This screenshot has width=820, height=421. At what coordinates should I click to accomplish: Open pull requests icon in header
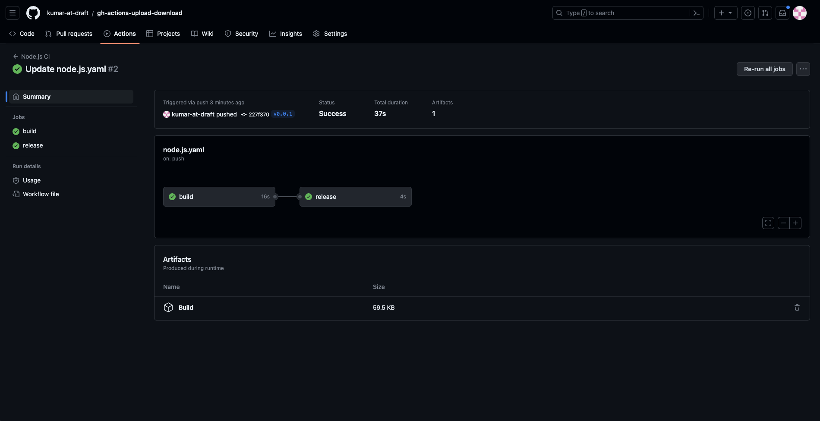click(765, 13)
